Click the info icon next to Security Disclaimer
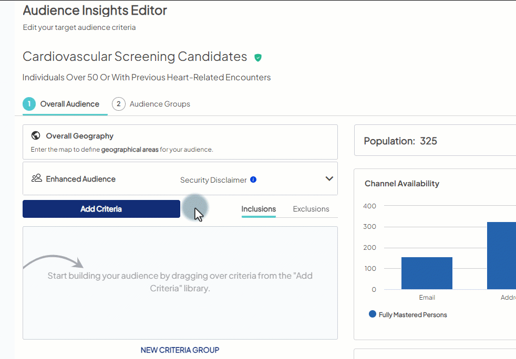The image size is (516, 359). click(253, 179)
